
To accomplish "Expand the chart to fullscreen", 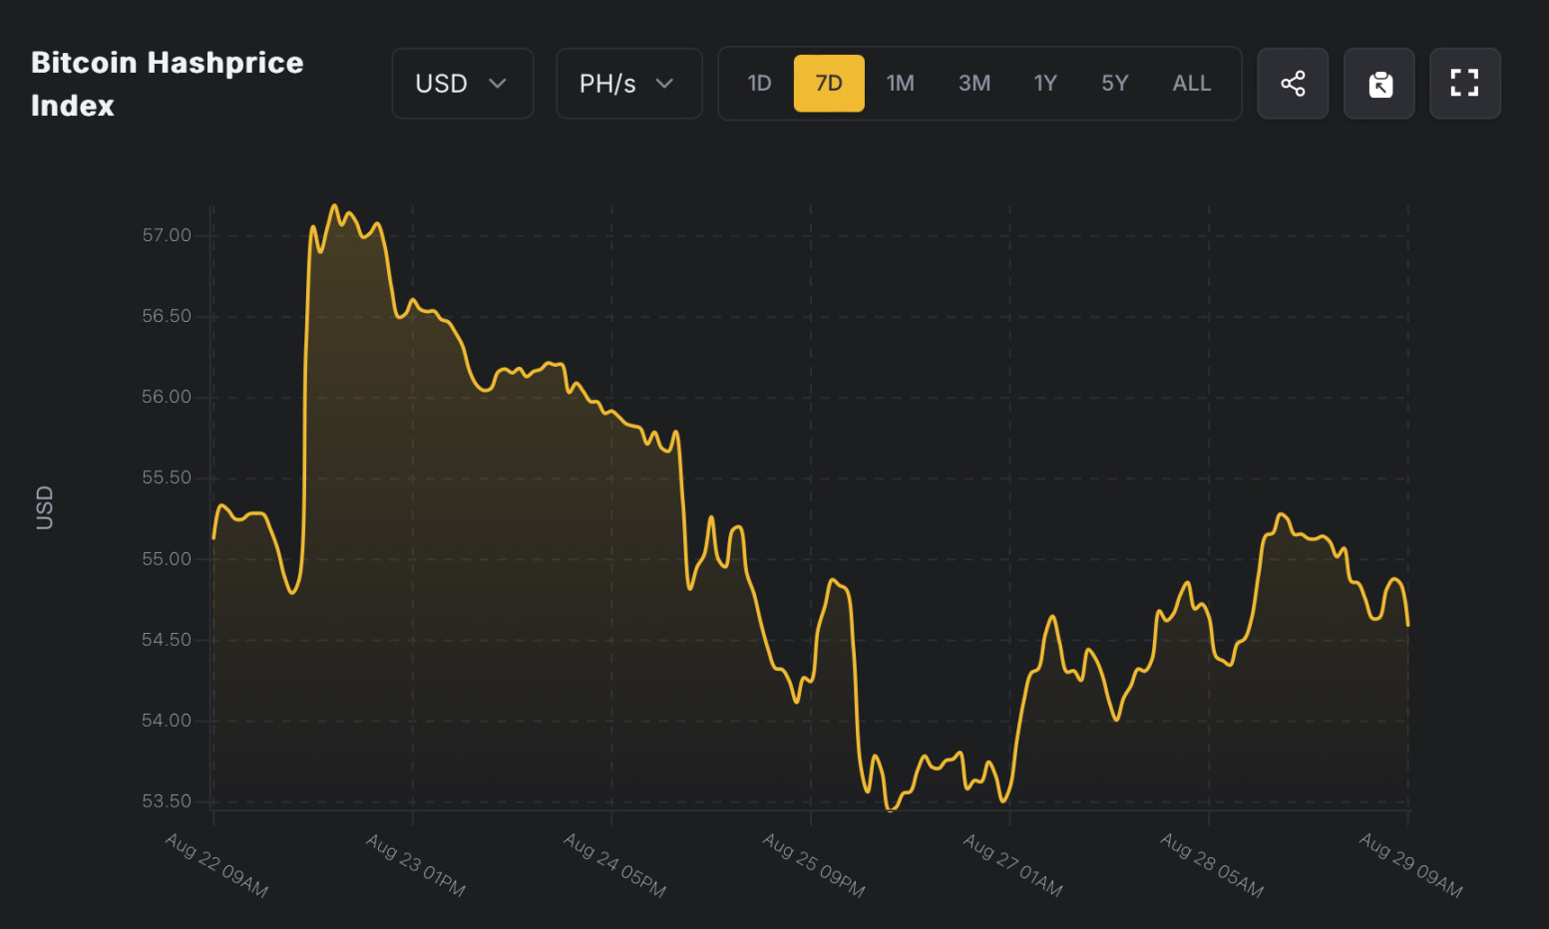I will coord(1464,84).
